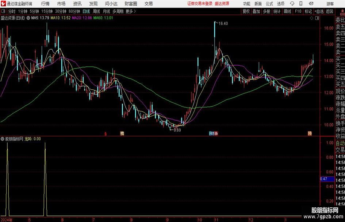345x222 pixels.
Task: Click the red 盛达资源 stock name link
Action: 222,4
